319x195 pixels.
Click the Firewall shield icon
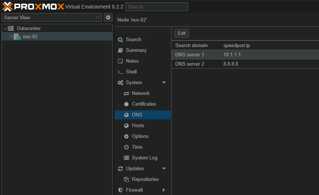[x=120, y=190]
